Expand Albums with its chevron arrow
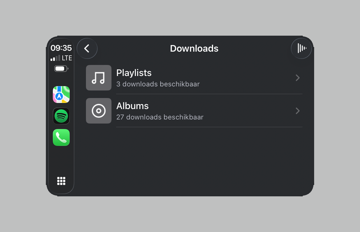This screenshot has width=360, height=232. point(298,111)
